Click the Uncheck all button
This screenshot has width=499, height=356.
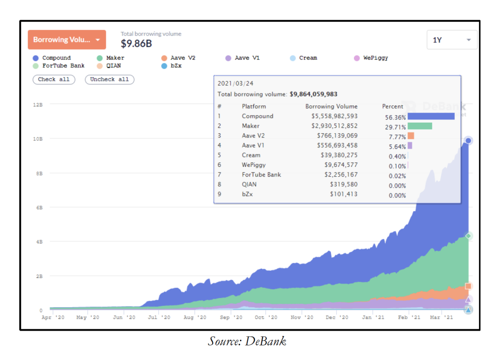pos(110,79)
